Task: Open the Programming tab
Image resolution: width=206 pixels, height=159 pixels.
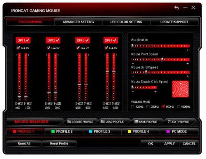Action: pyautogui.click(x=30, y=22)
